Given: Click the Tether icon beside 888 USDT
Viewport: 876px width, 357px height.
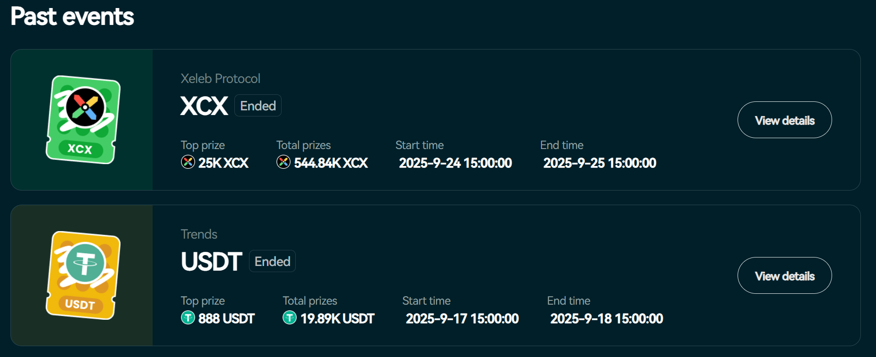Looking at the screenshot, I should click(188, 318).
